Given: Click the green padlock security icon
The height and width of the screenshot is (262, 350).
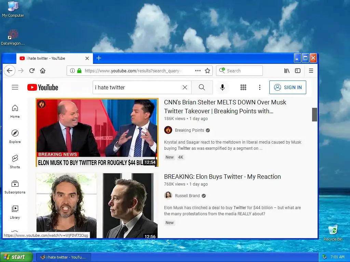Looking at the screenshot, I should click(x=79, y=71).
